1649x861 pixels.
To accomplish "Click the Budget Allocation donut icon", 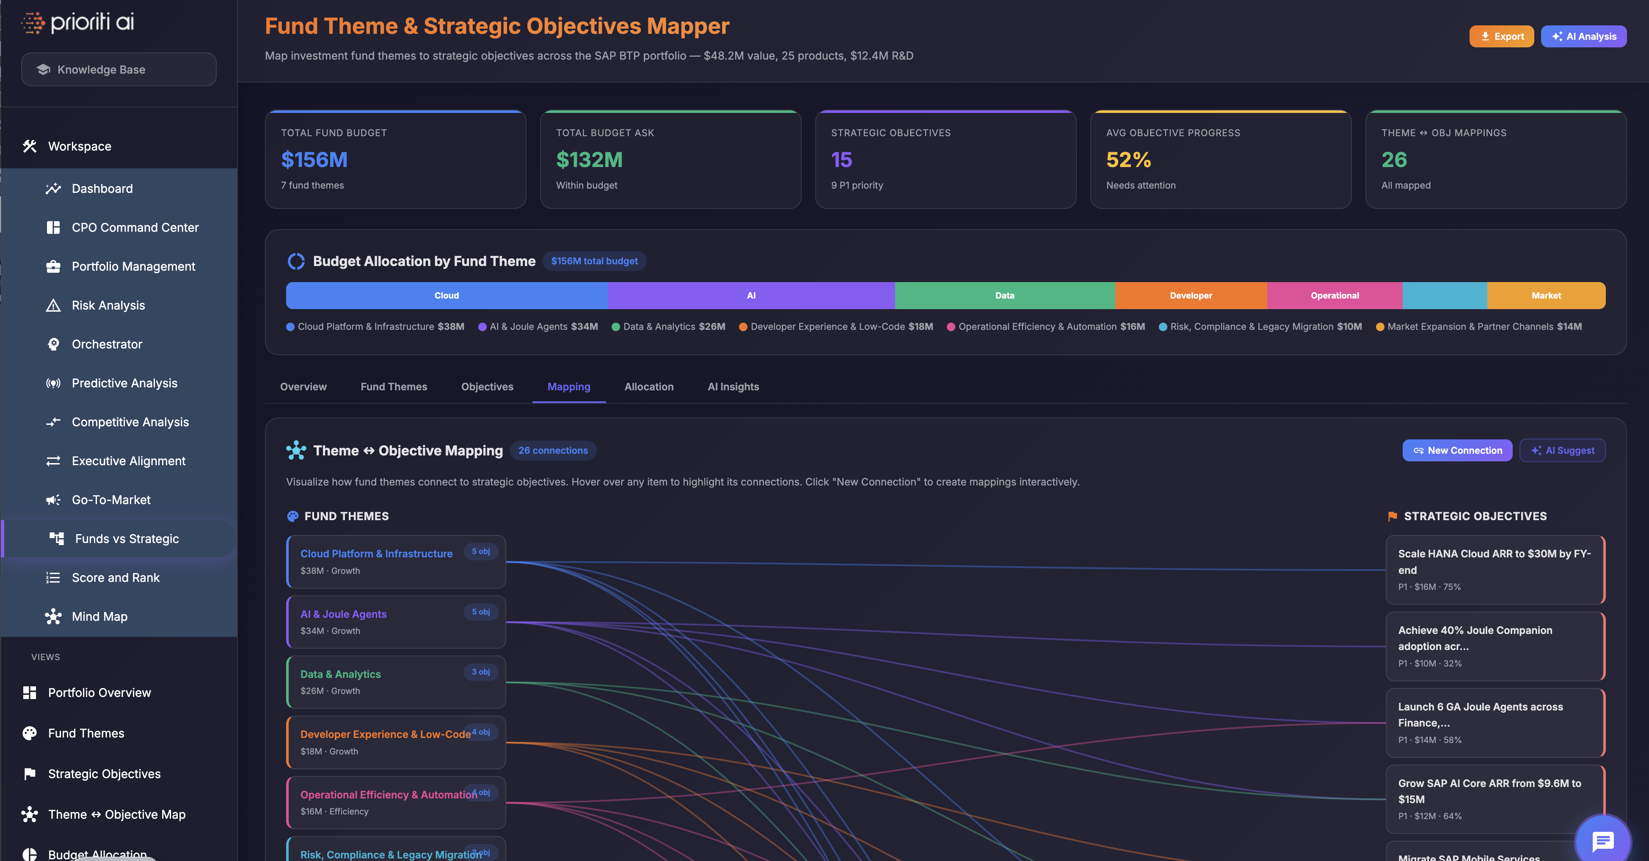I will click(x=296, y=261).
